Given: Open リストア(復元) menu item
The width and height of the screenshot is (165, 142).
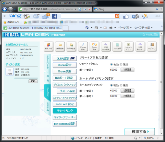Looking at the screenshot, I should coord(67,91).
